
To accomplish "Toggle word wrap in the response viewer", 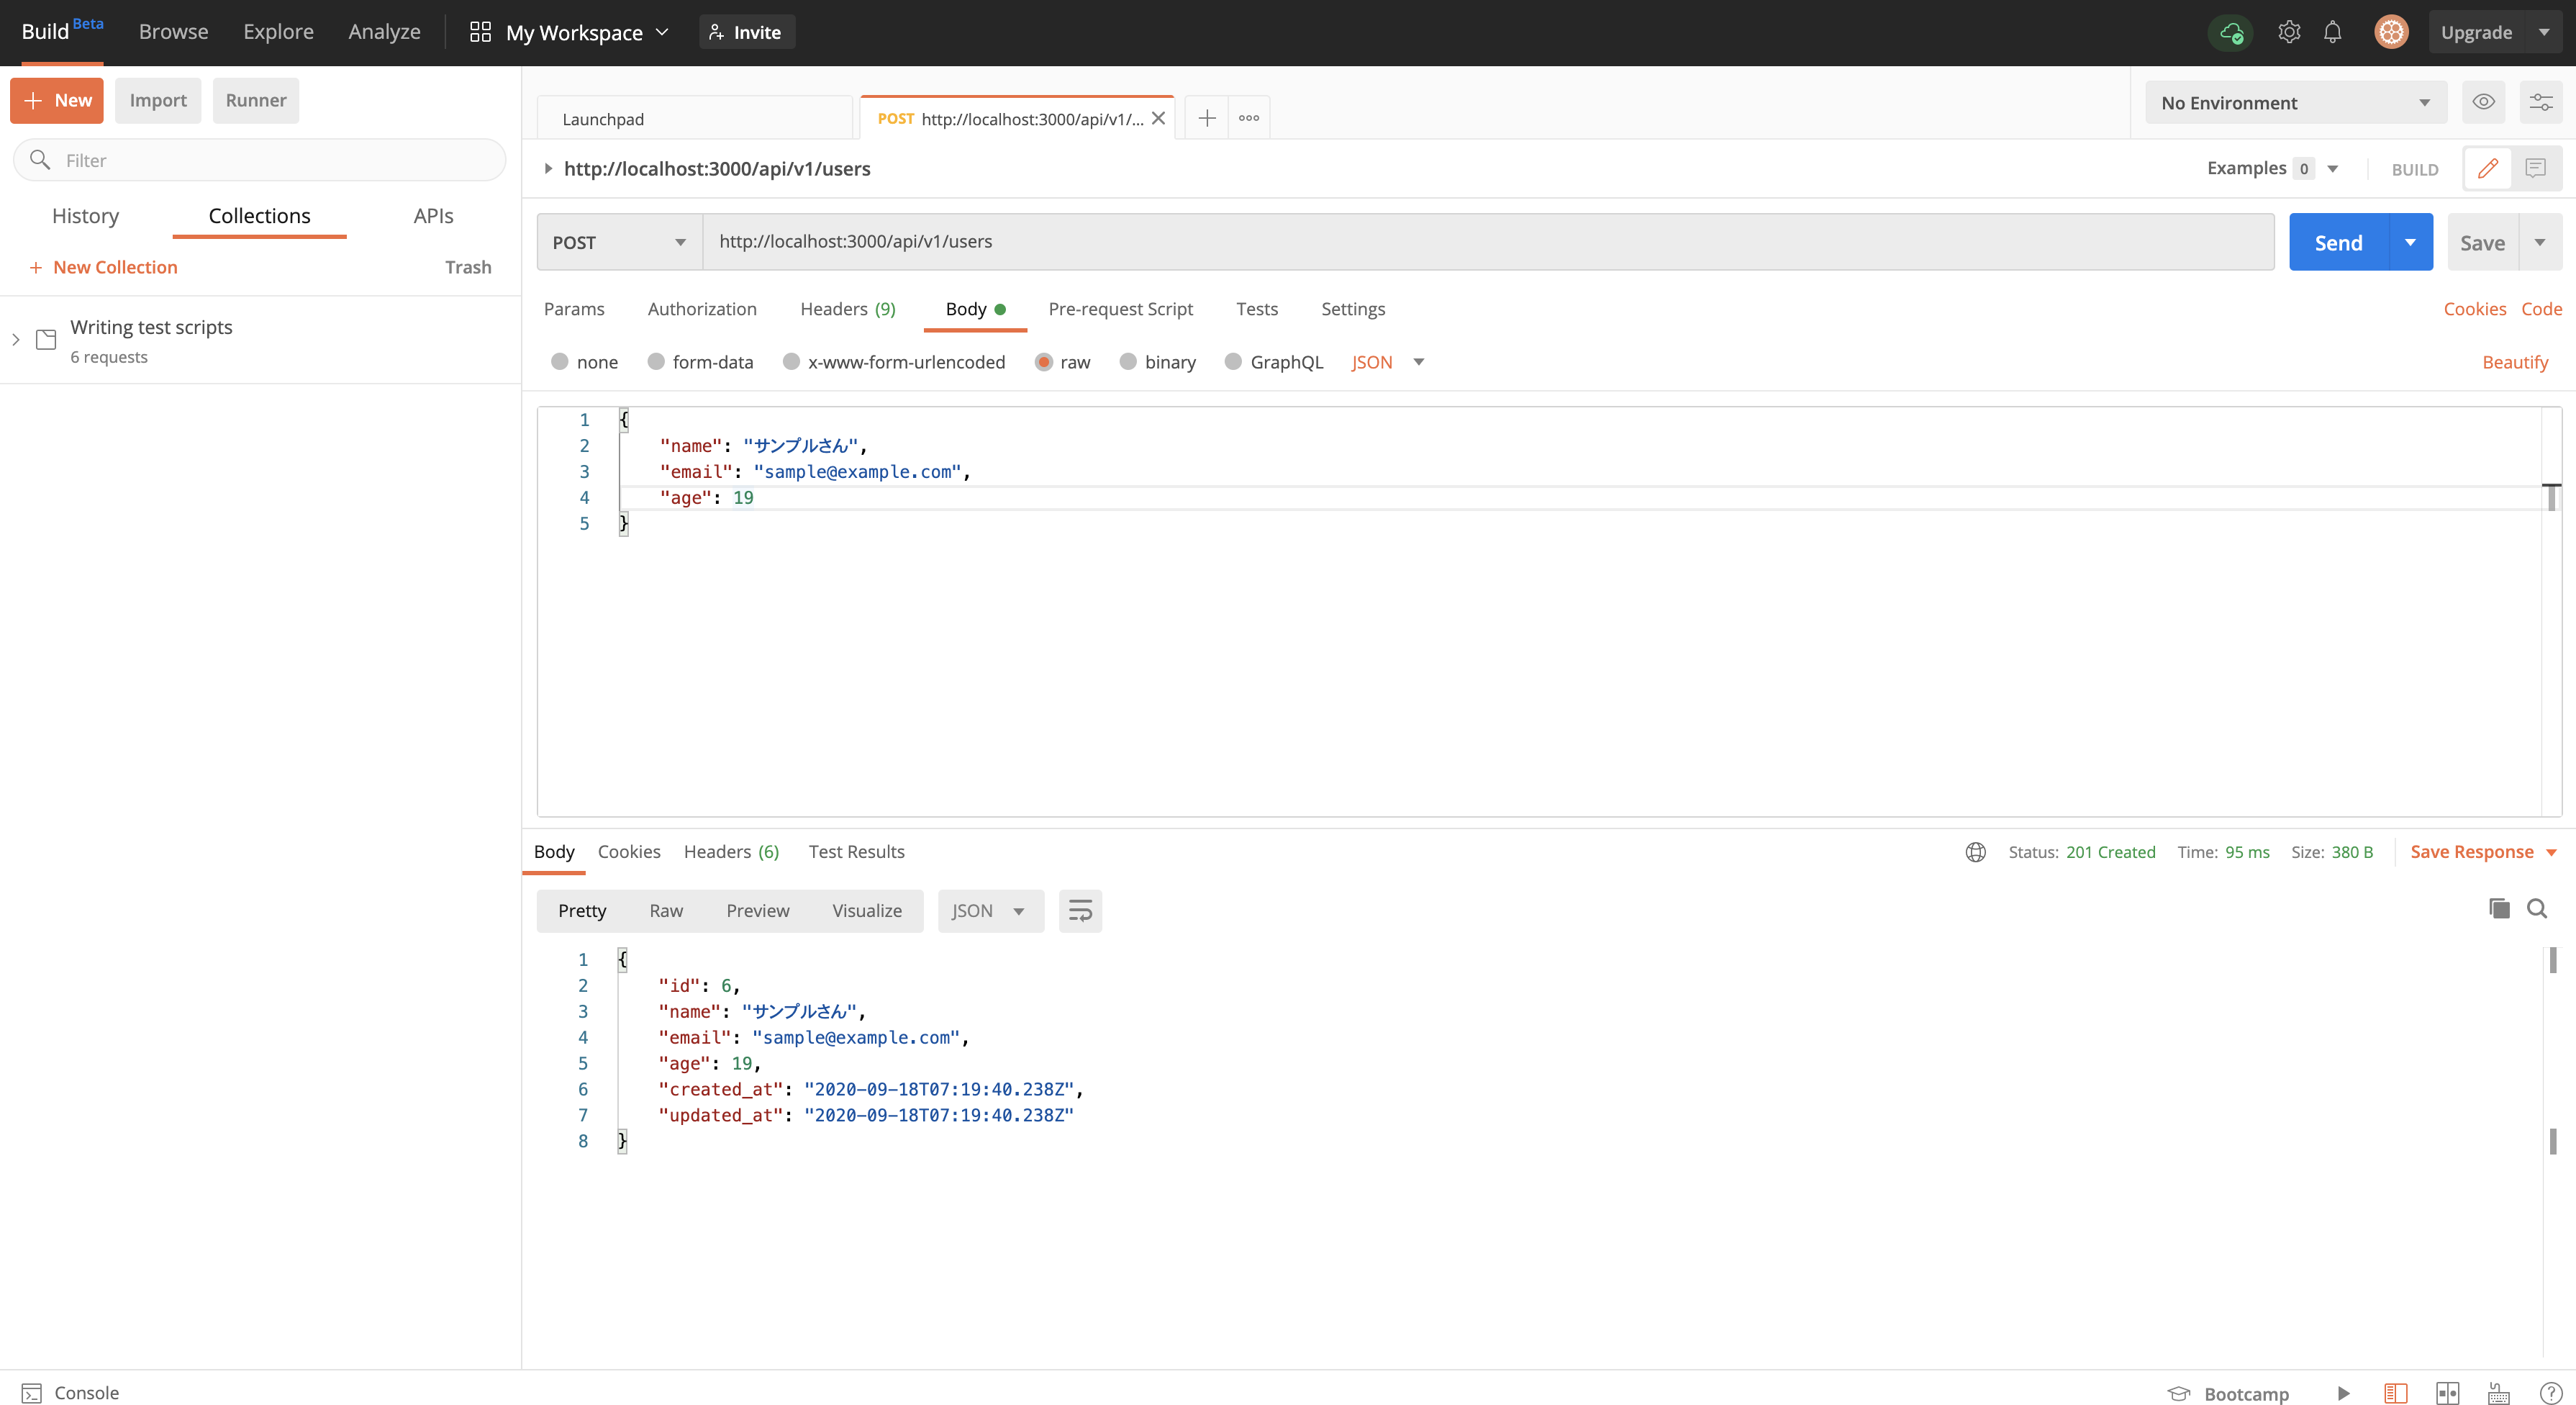I will (1080, 911).
